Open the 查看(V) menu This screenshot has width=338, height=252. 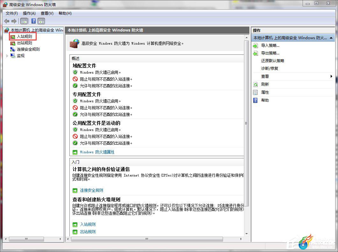tap(47, 13)
